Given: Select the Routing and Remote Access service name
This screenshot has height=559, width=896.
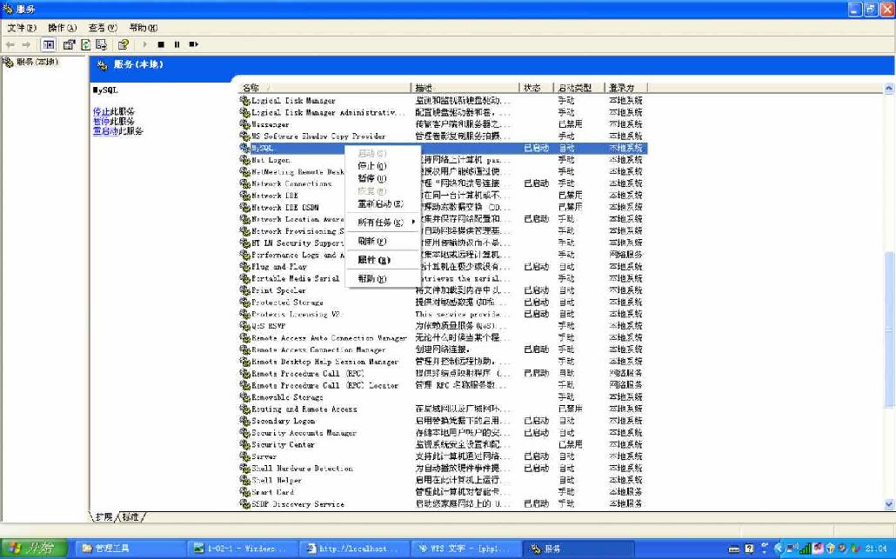Looking at the screenshot, I should pyautogui.click(x=304, y=409).
